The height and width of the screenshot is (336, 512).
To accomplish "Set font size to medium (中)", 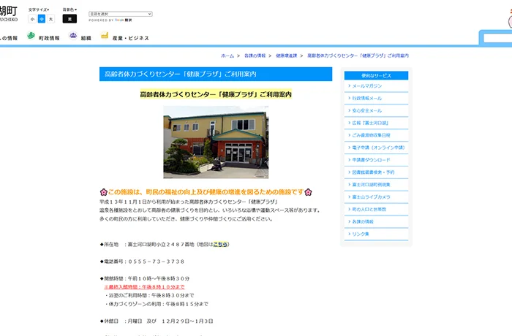I will coord(42,19).
